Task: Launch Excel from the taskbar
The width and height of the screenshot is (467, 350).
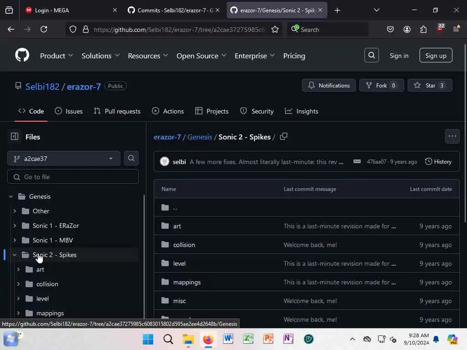Action: point(248,339)
